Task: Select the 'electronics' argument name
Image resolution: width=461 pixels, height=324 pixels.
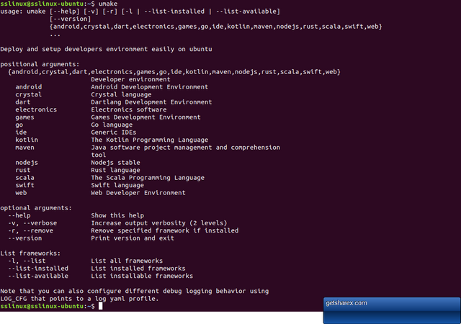Action: click(x=36, y=109)
